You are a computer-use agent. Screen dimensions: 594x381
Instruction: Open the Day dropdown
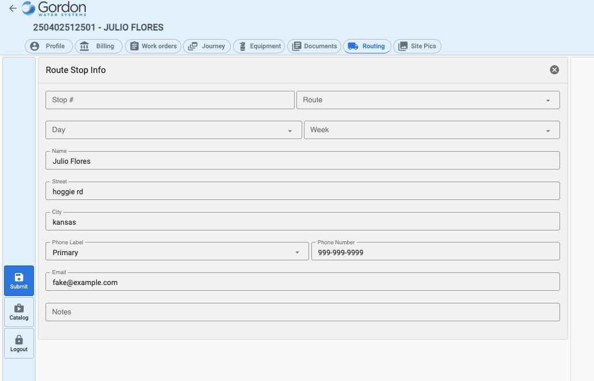point(173,130)
